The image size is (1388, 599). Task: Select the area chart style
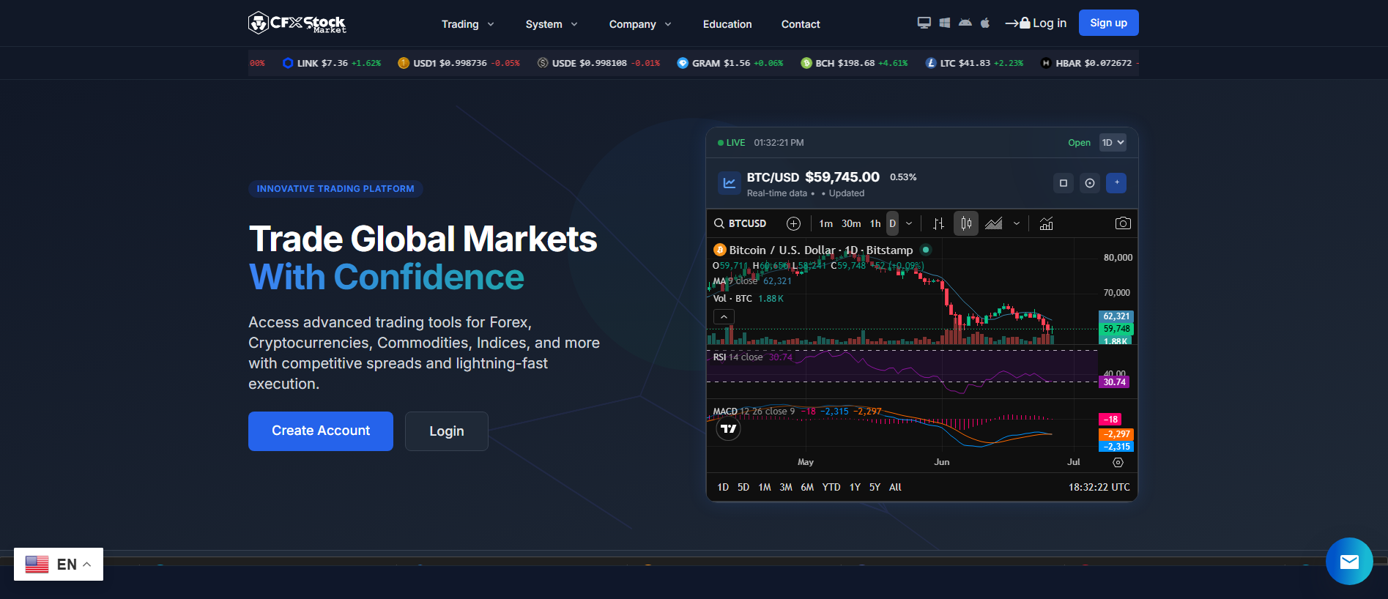[x=994, y=223]
